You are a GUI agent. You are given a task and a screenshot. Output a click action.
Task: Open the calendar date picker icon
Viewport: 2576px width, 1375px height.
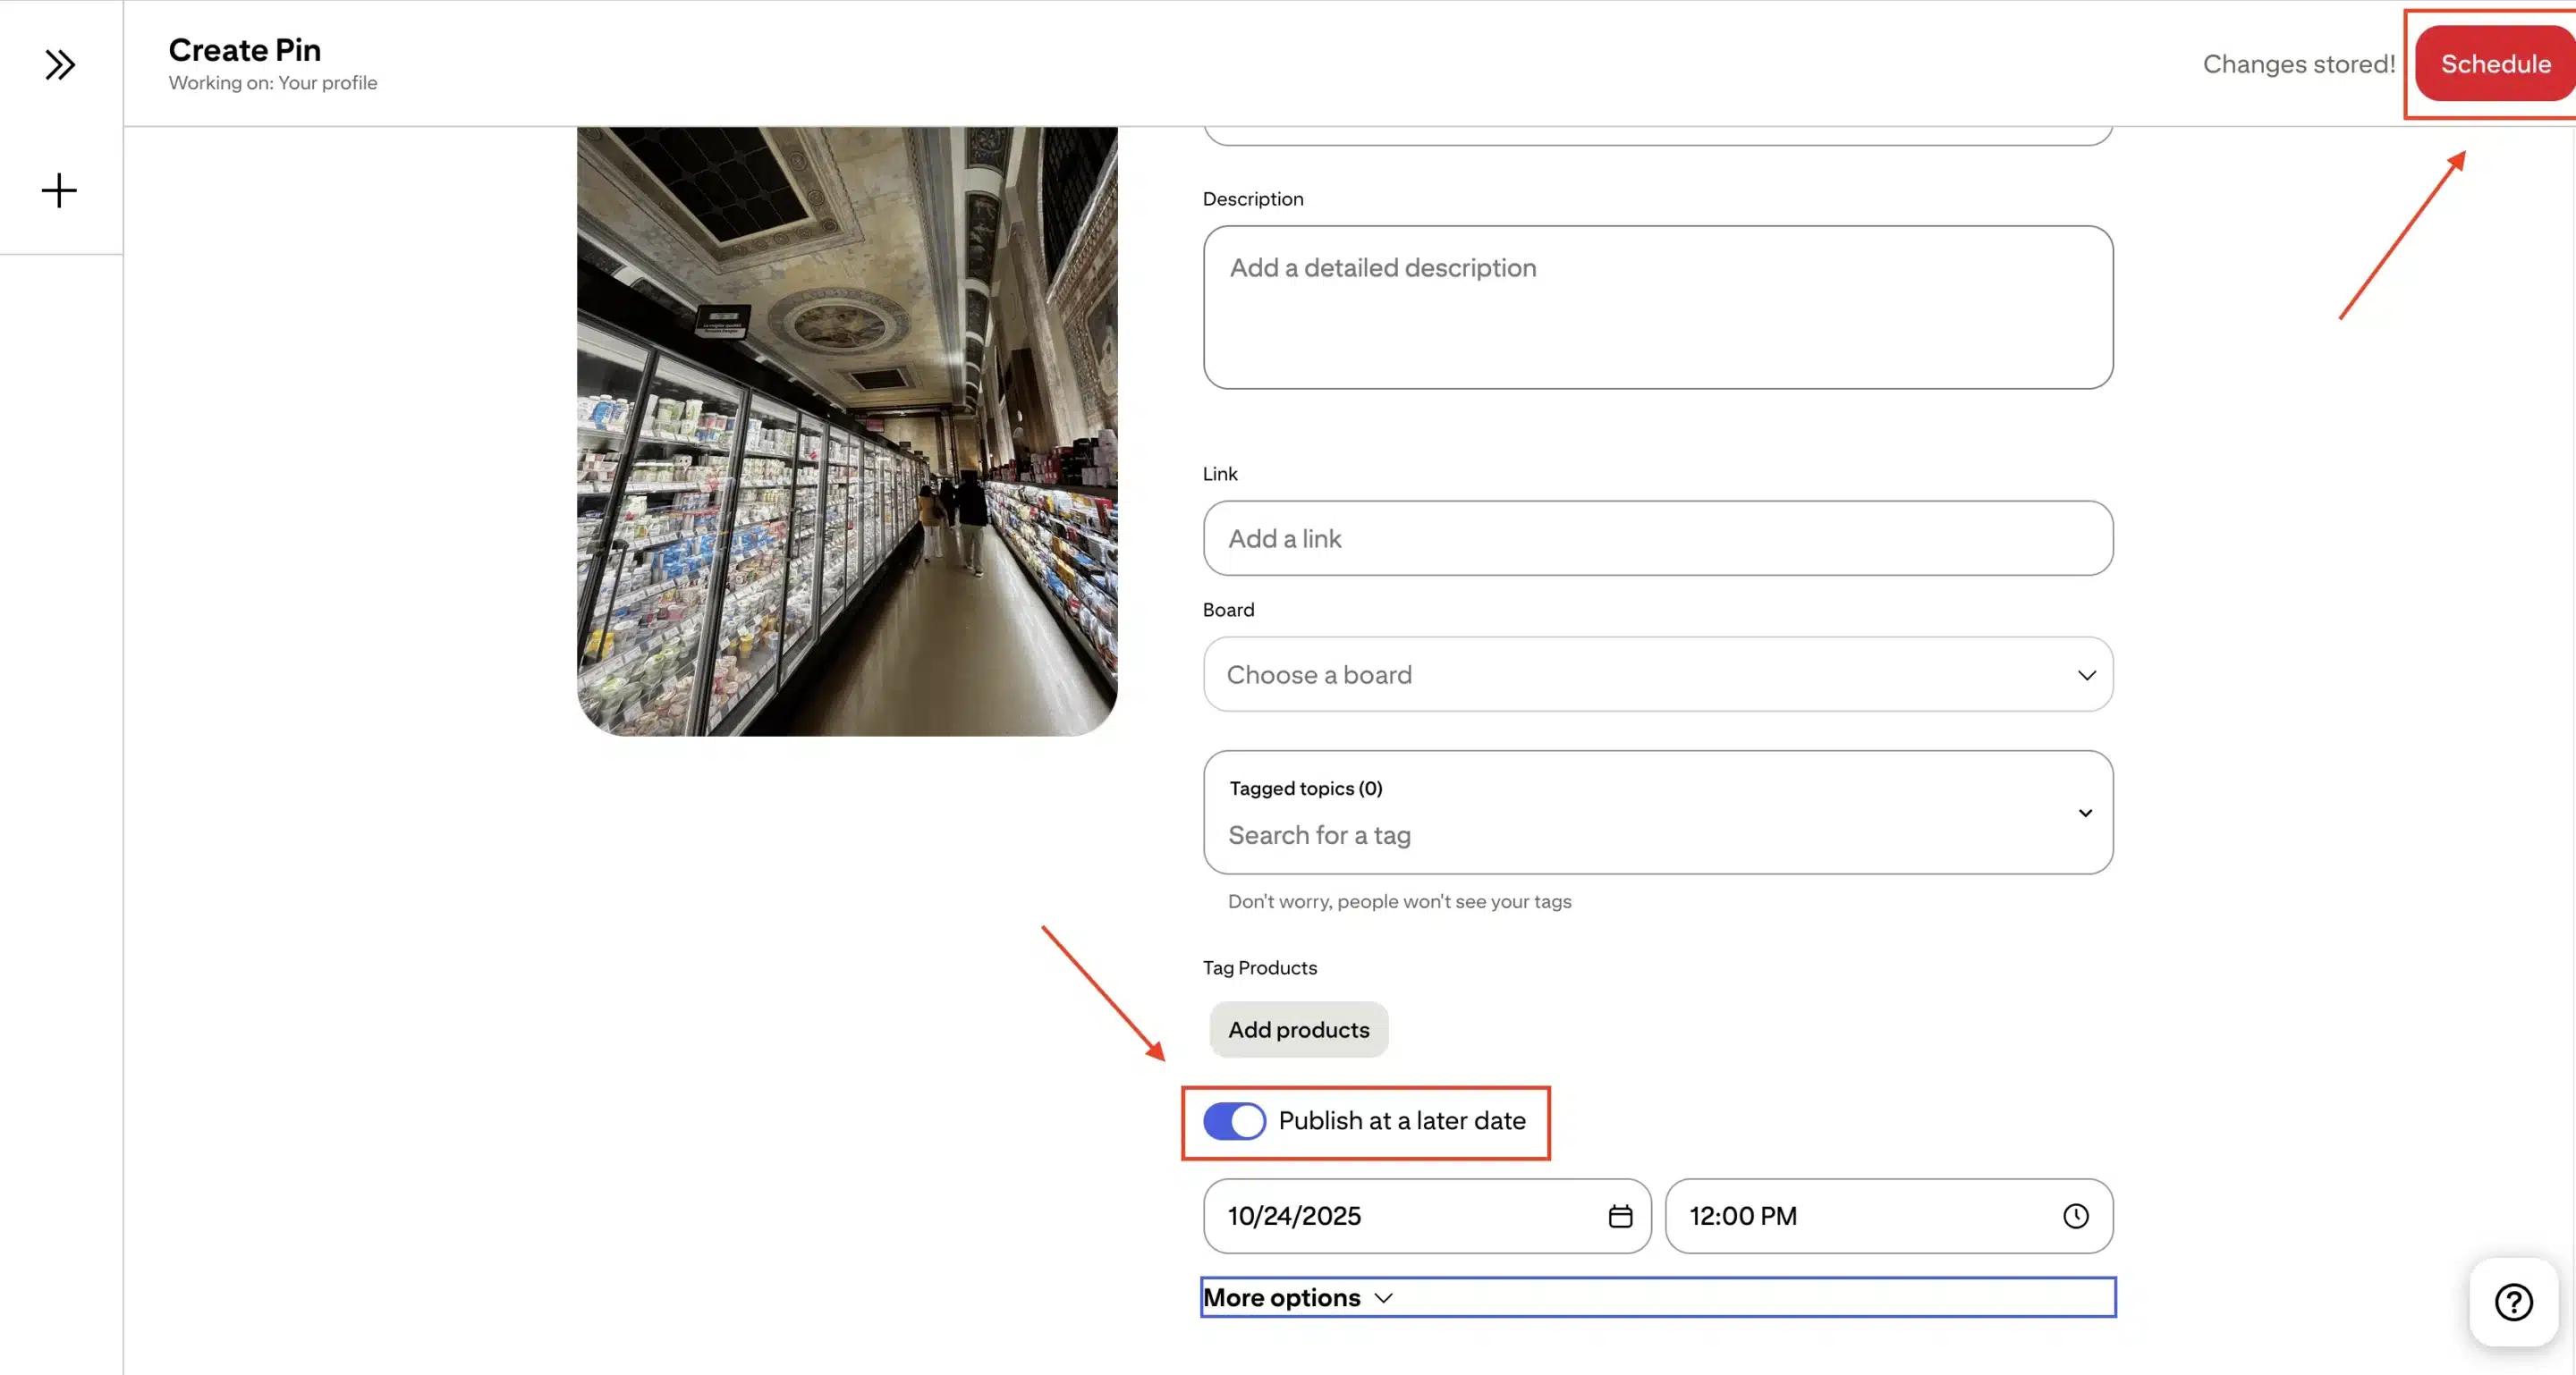tap(1620, 1215)
